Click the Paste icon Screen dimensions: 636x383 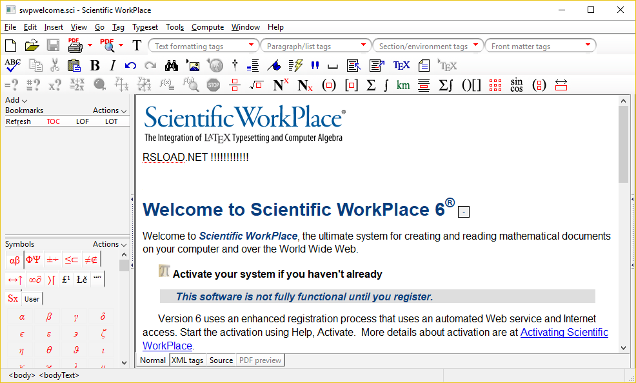pos(74,65)
